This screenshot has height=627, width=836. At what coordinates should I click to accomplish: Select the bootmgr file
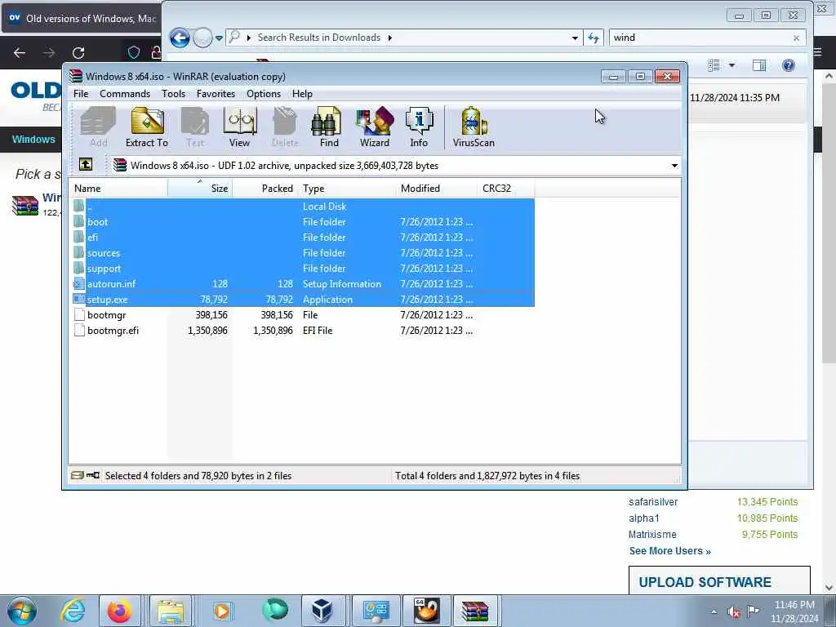pos(303,314)
